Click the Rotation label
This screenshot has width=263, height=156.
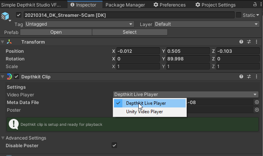[x=15, y=59]
